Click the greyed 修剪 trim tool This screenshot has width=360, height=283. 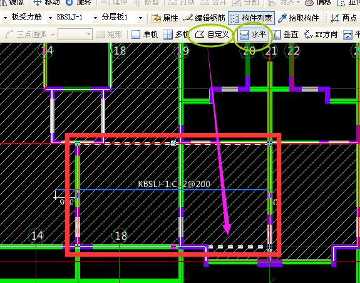146,3
